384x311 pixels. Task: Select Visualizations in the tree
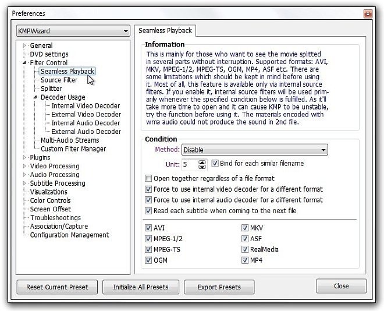pos(48,192)
